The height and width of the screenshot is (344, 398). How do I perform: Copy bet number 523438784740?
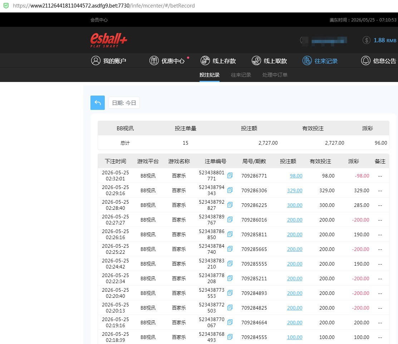pos(230,249)
